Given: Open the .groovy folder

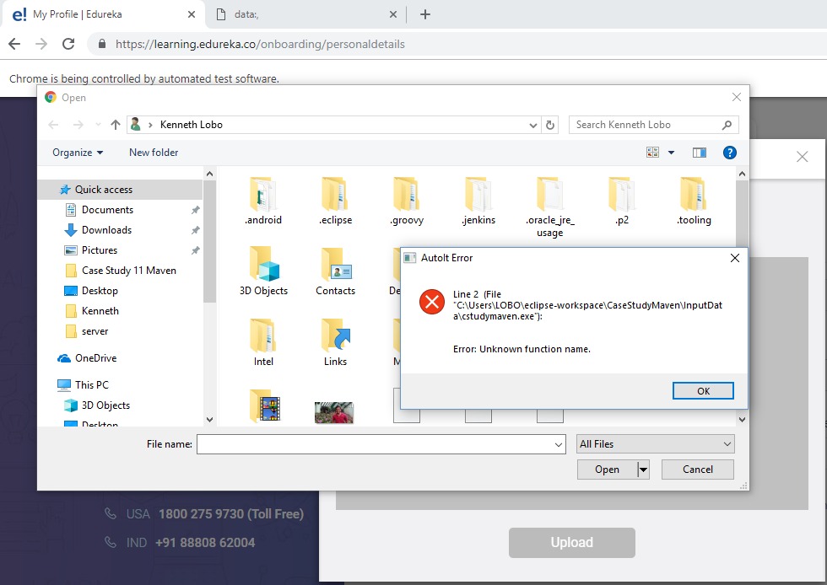Looking at the screenshot, I should point(407,201).
